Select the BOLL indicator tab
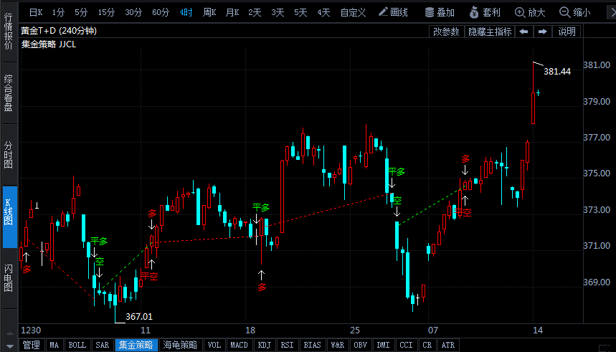Image resolution: width=616 pixels, height=352 pixels. point(77,345)
